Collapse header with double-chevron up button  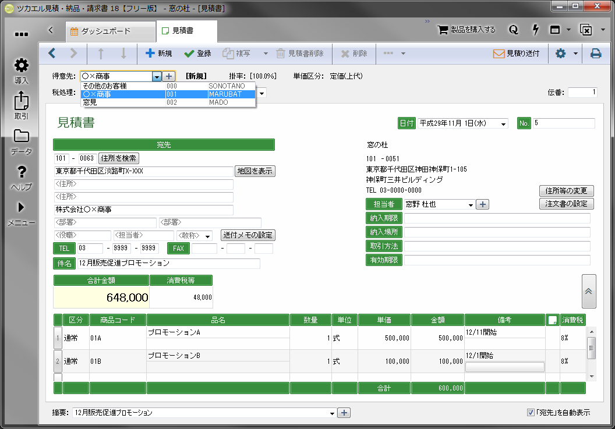point(589,292)
